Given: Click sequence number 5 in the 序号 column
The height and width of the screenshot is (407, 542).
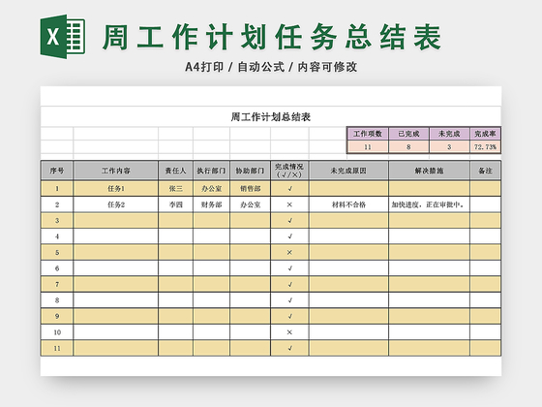Looking at the screenshot, I should pos(57,252).
